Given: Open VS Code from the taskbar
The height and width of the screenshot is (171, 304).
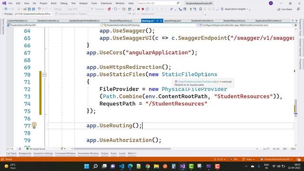Looking at the screenshot, I should click(x=122, y=166).
